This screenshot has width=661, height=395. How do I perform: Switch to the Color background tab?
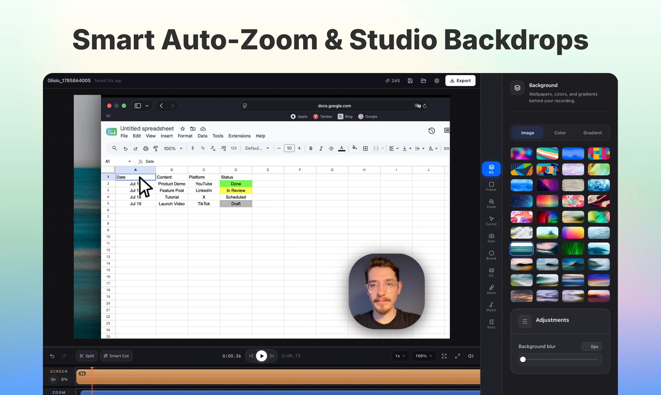[x=560, y=133]
